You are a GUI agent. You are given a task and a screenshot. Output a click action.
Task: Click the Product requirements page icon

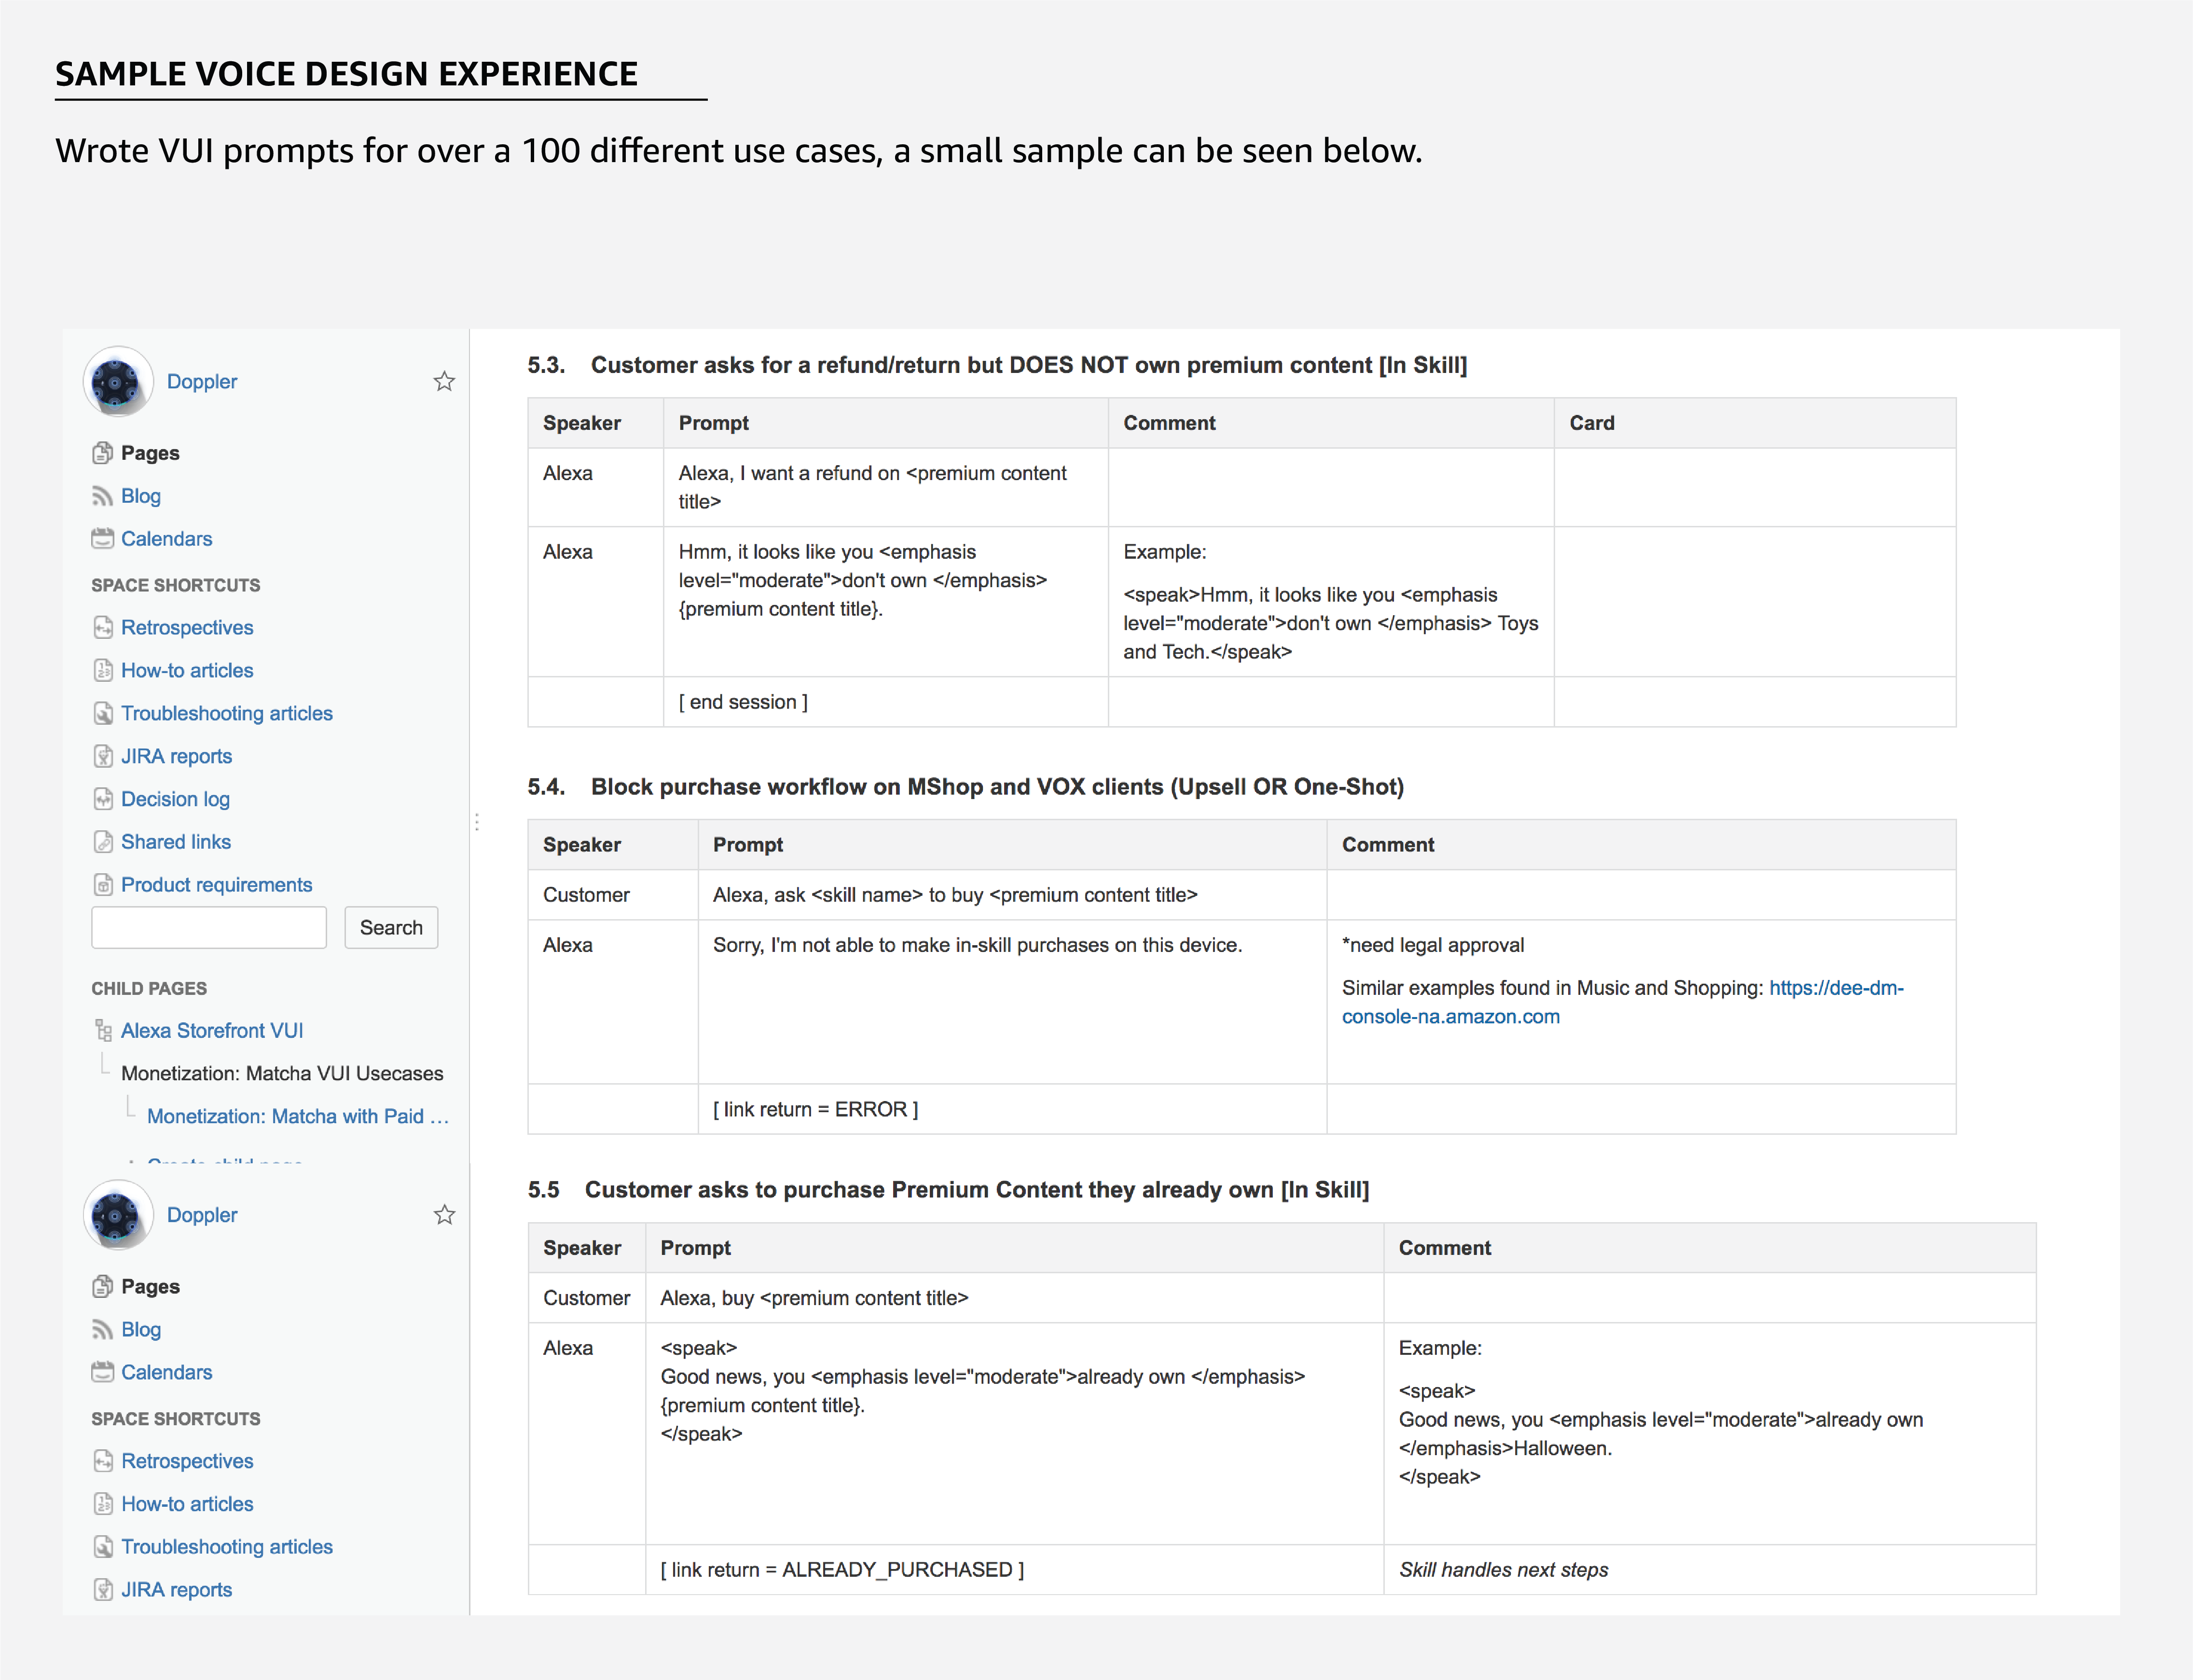103,885
